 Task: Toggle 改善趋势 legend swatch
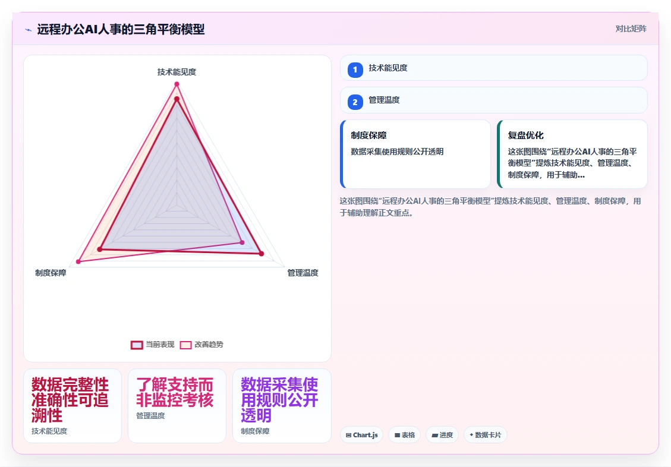185,345
